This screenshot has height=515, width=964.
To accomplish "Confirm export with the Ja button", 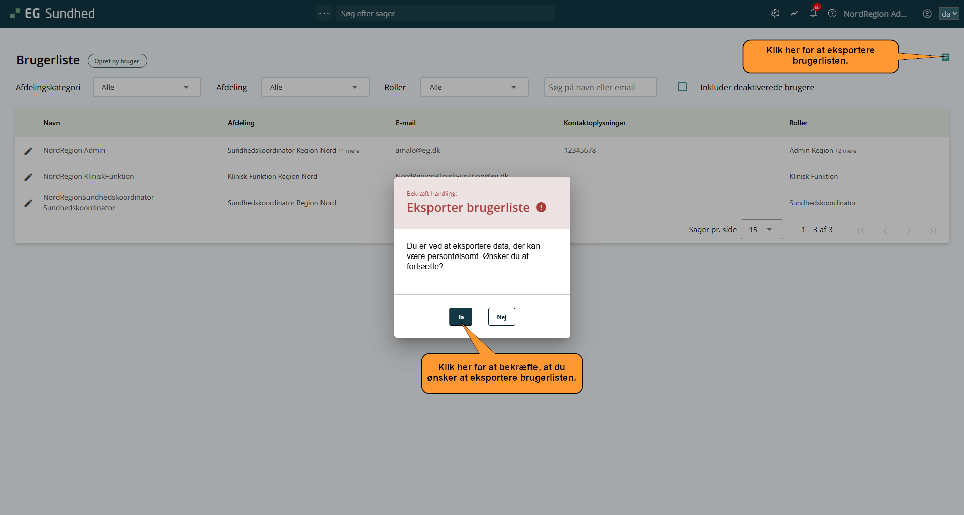I will (461, 317).
